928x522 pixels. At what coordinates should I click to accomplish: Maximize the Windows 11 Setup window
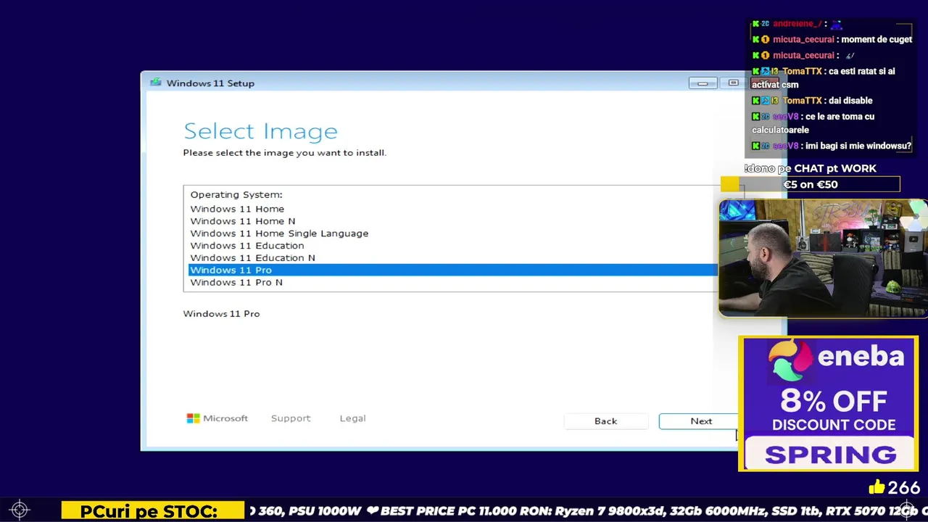[x=733, y=83]
